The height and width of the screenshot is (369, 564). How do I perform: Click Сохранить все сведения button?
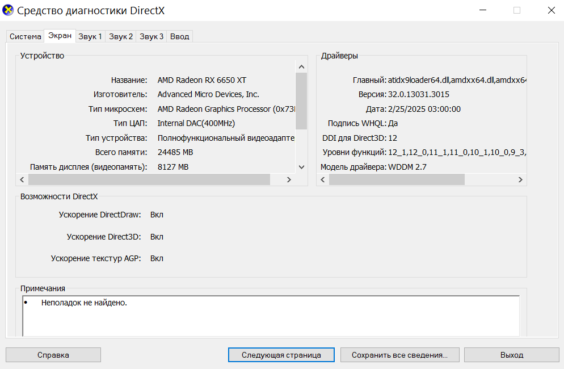click(399, 355)
